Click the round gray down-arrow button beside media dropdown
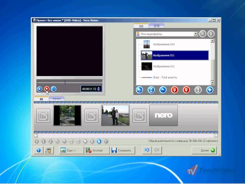 (211, 34)
